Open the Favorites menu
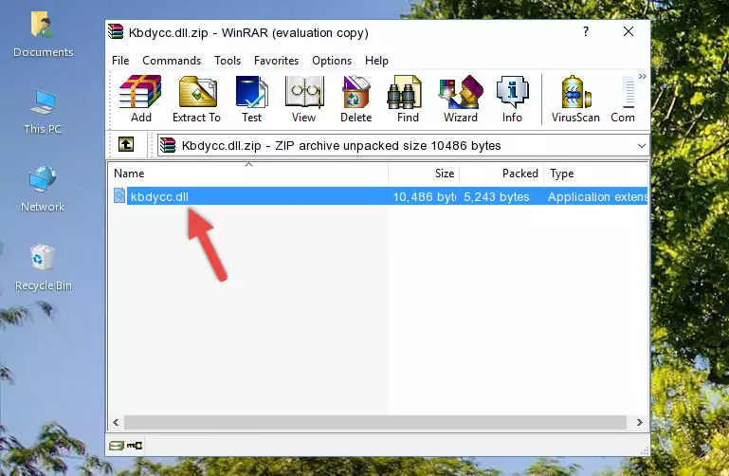 coord(276,61)
